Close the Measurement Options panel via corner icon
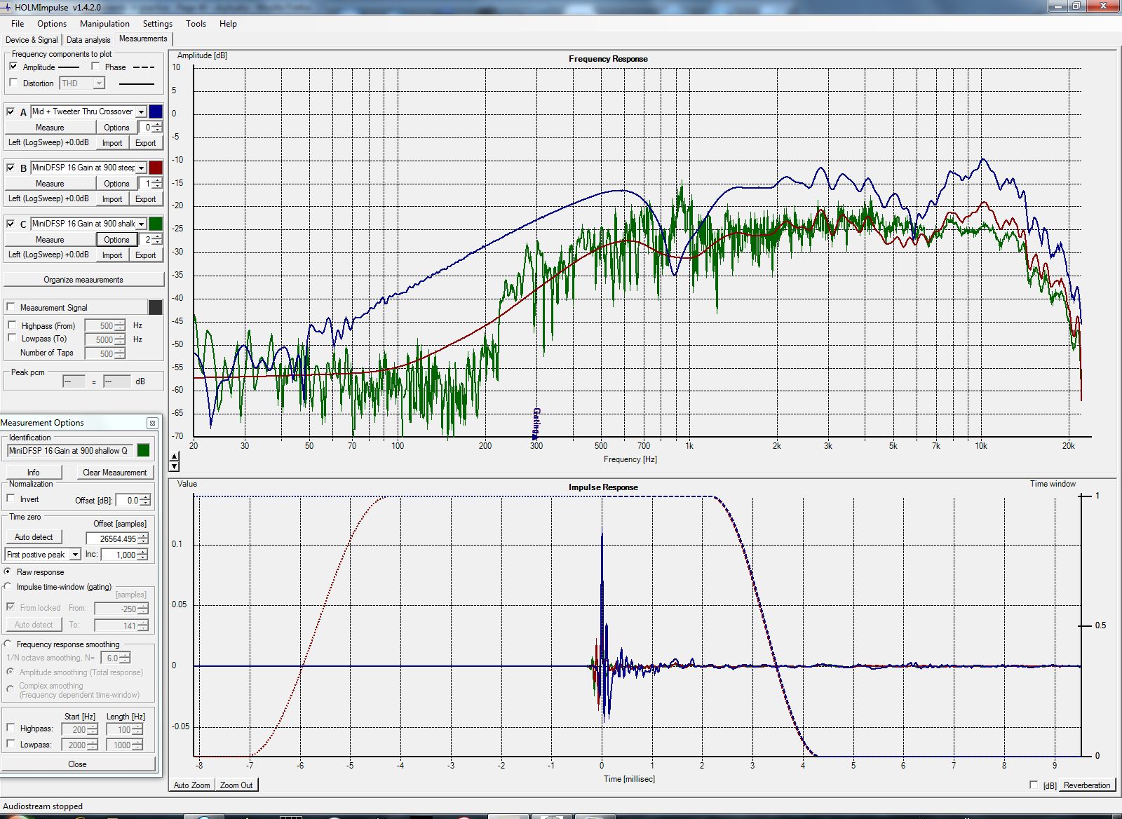1122x819 pixels. [152, 423]
